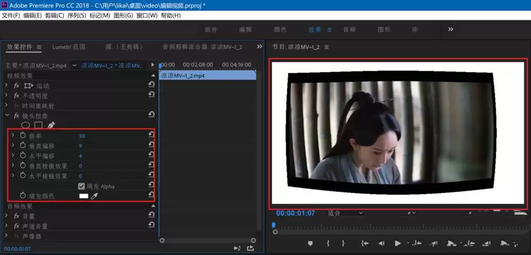
Task: Toggle the fx switch for 镜头扭曲
Action: [x=16, y=115]
